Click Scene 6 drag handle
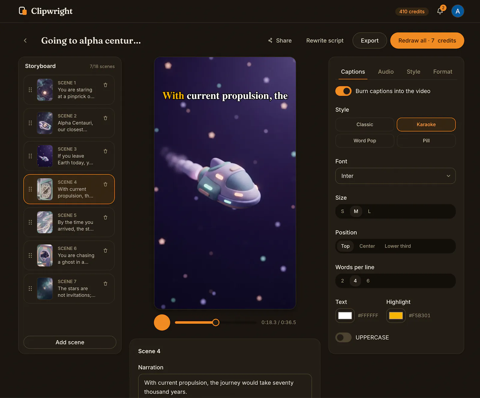Viewport: 480px width, 398px height. point(30,256)
